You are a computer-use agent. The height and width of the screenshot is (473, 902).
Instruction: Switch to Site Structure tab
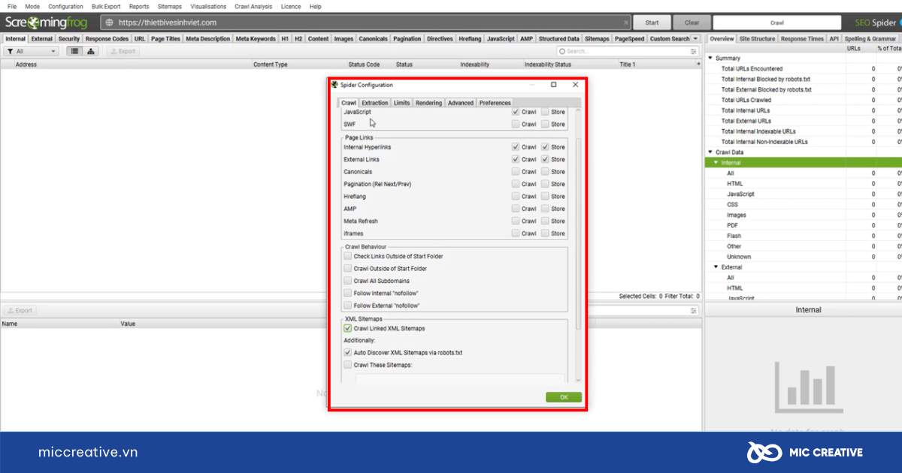[757, 39]
